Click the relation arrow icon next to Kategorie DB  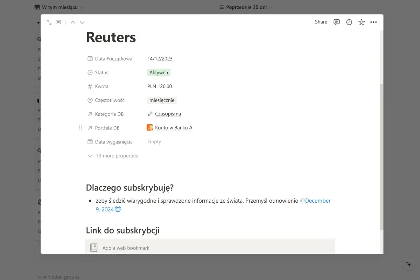coord(90,114)
